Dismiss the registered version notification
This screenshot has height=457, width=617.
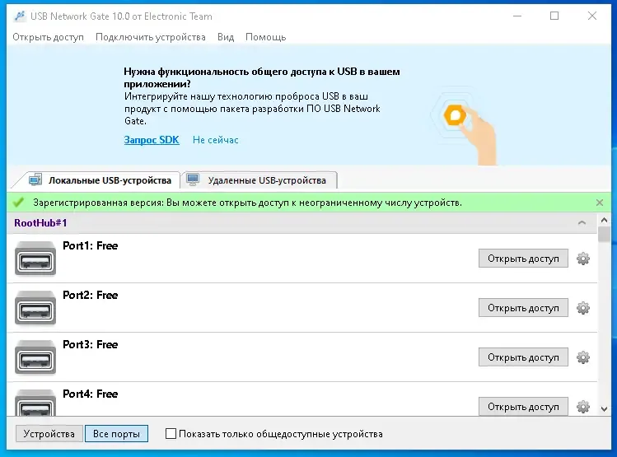coord(600,203)
